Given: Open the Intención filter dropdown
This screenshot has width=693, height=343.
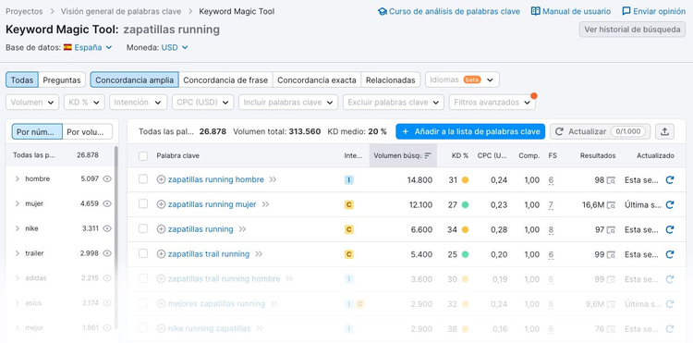Looking at the screenshot, I should (x=139, y=102).
